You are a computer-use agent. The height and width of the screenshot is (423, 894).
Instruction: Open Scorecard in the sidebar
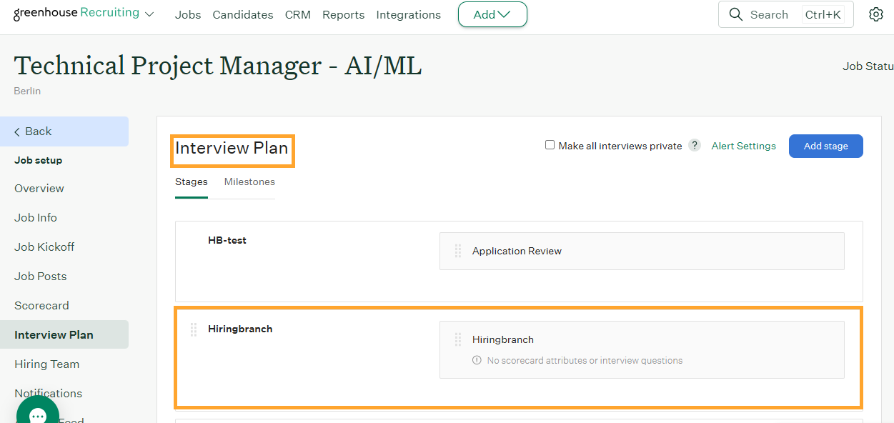[41, 305]
